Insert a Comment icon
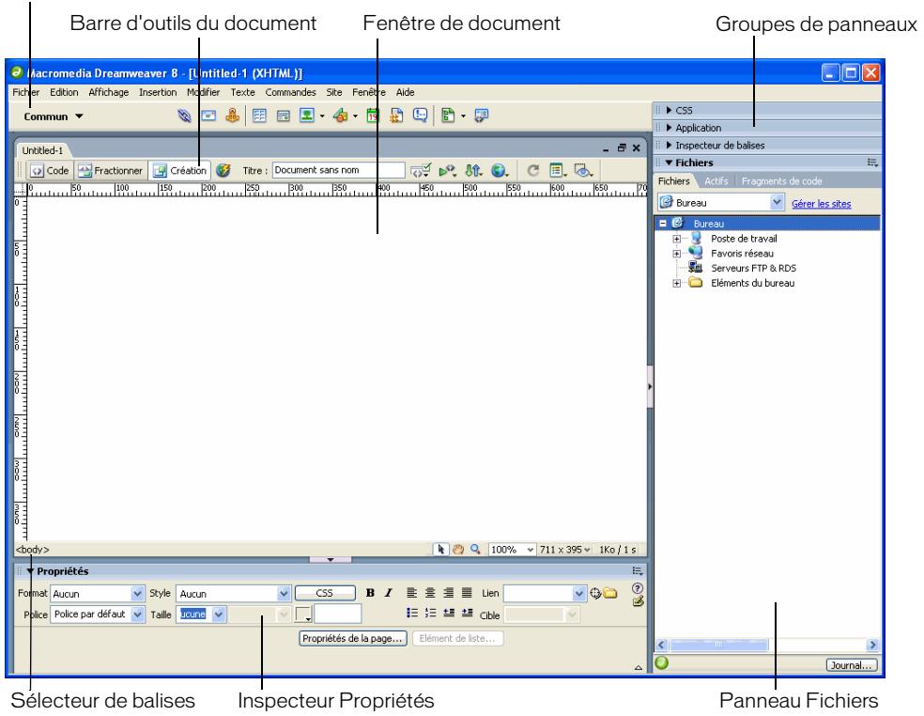Viewport: 924px width, 716px height. coord(420,115)
